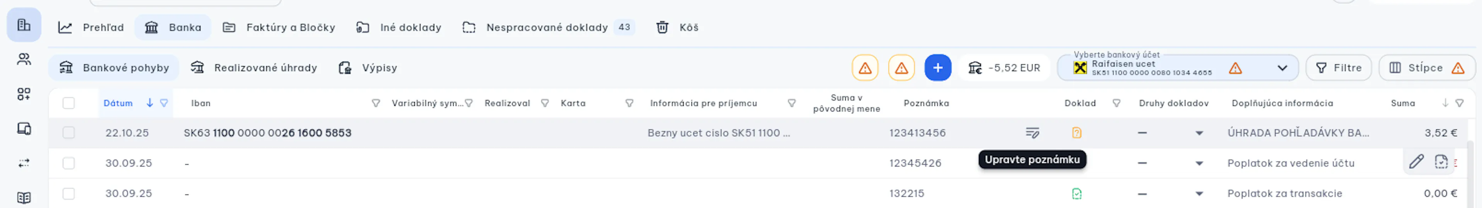Tick the checkbox for the 22.10.25 row
Image resolution: width=1482 pixels, height=208 pixels.
click(x=68, y=133)
